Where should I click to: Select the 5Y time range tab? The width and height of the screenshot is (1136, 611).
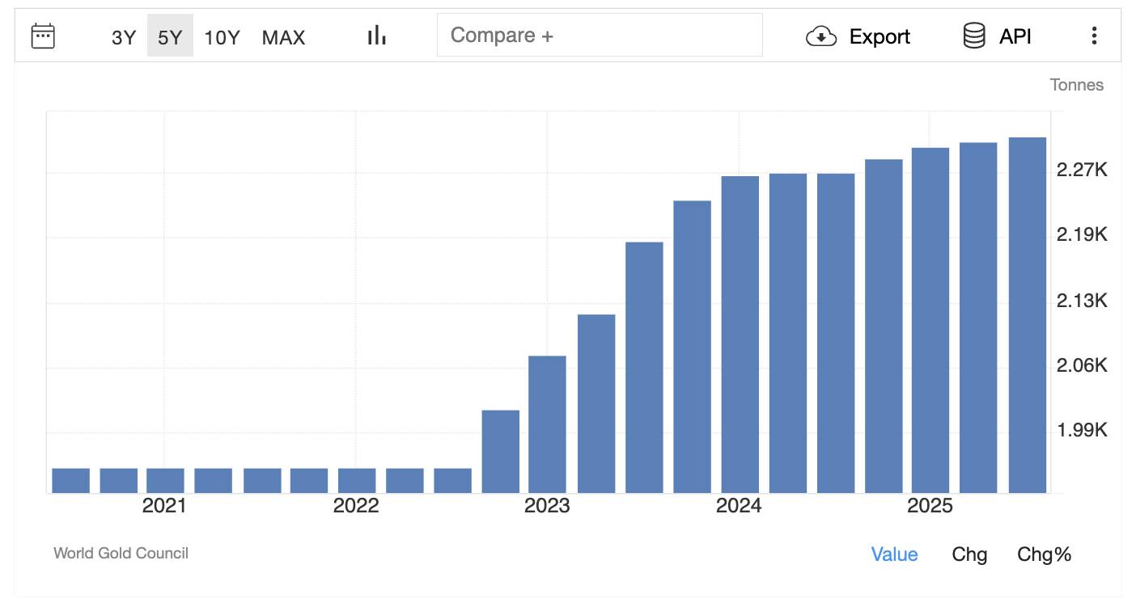click(170, 36)
